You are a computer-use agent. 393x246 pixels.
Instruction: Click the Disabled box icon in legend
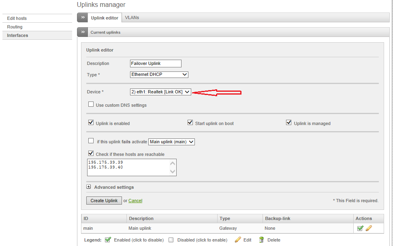[171, 240]
